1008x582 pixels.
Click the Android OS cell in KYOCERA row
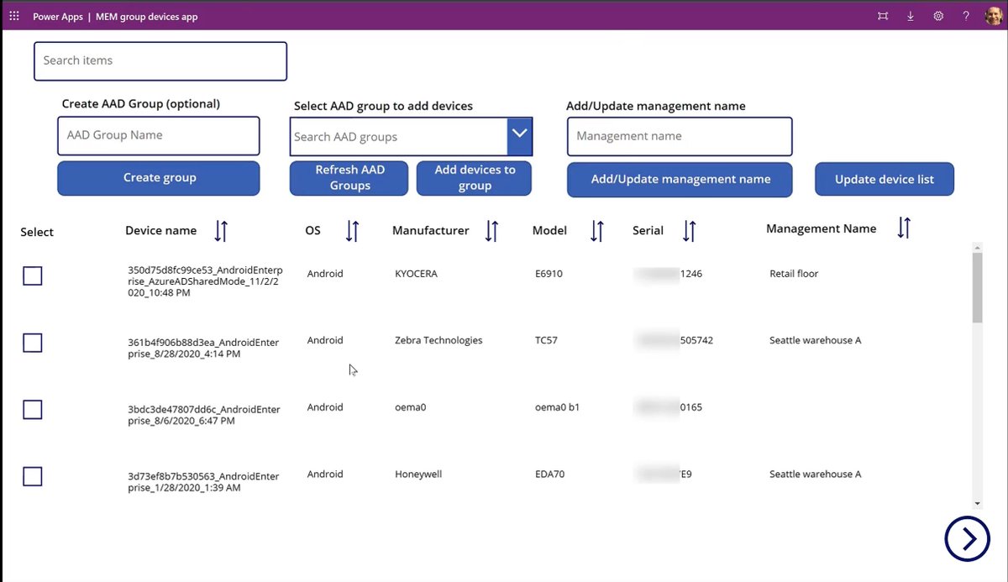point(325,274)
